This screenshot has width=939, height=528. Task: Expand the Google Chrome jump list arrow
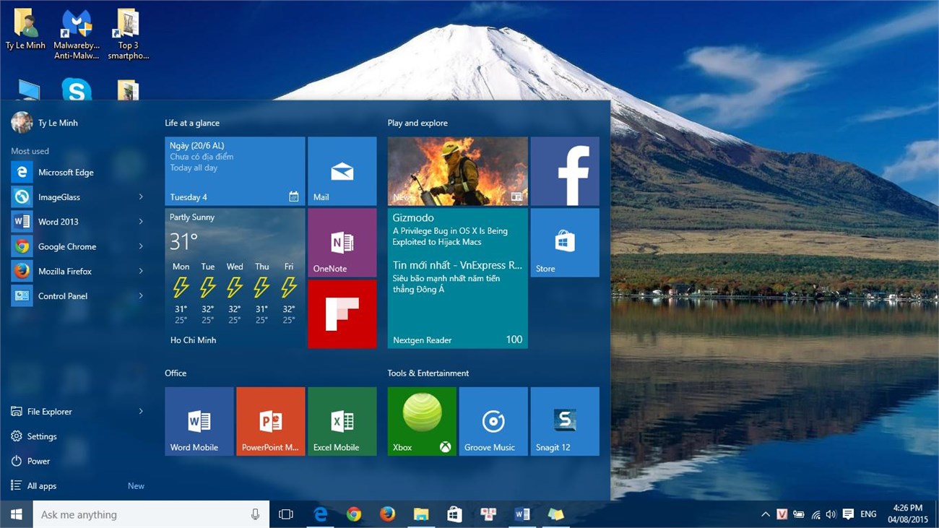click(141, 246)
